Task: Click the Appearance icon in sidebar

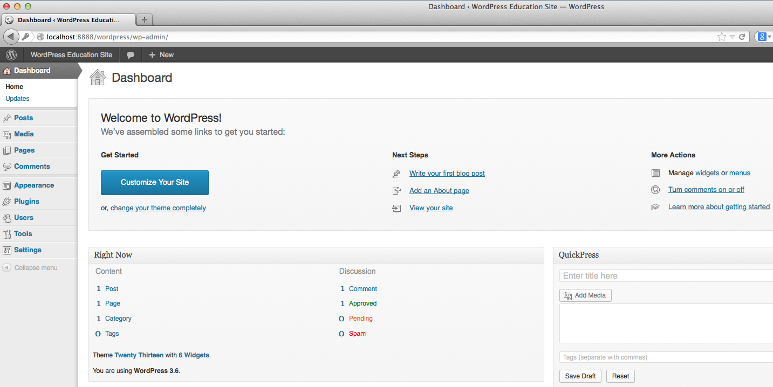Action: [7, 185]
